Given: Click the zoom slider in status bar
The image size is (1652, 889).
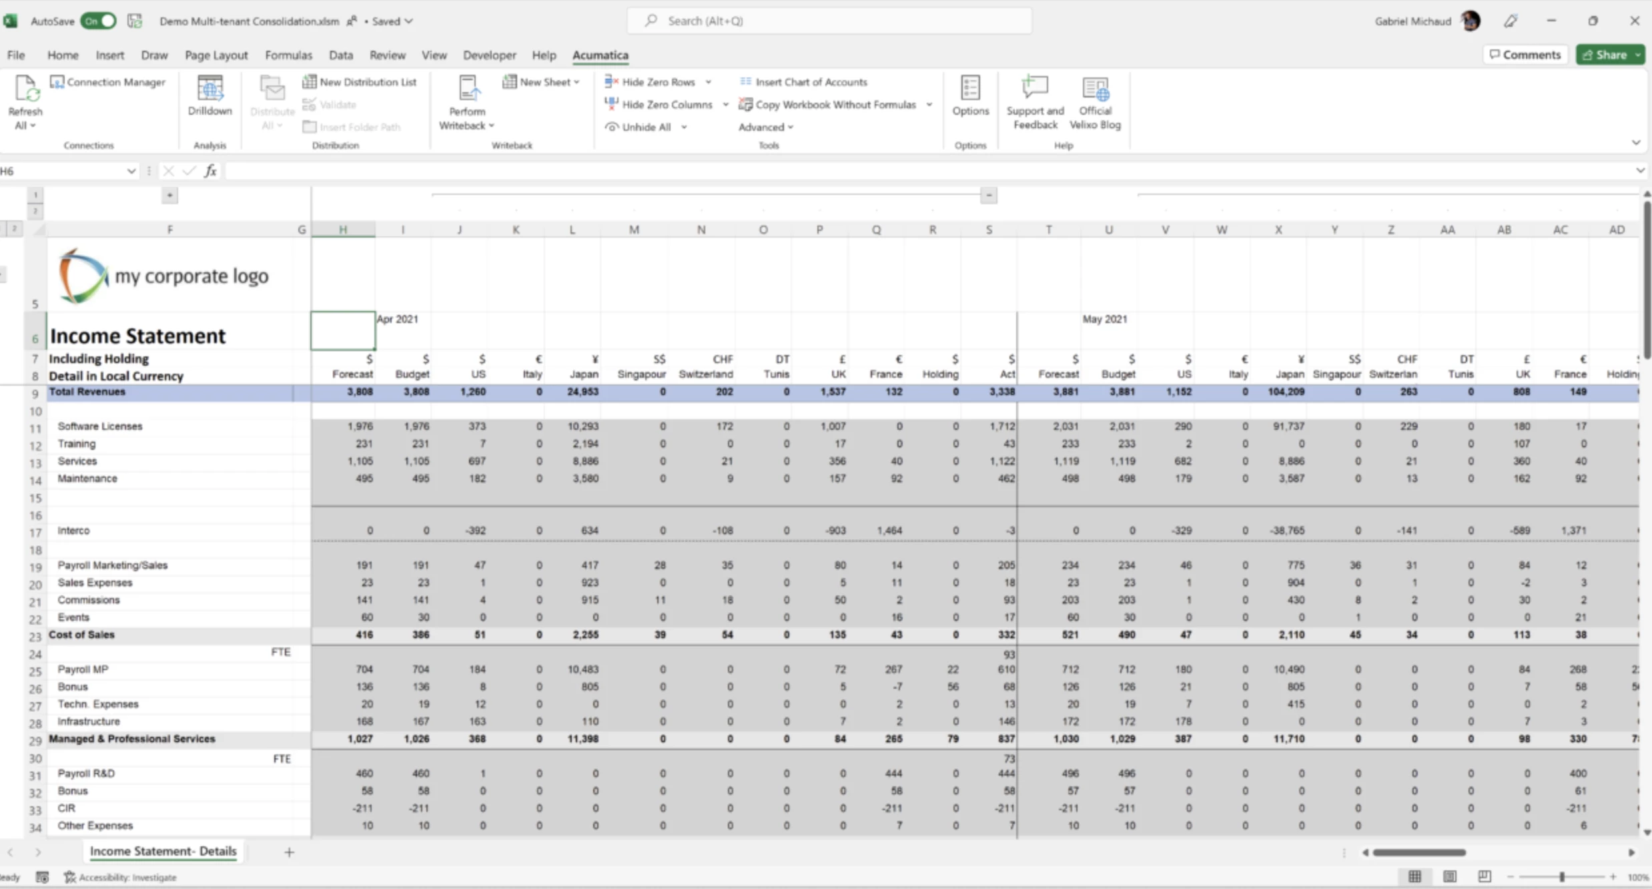Looking at the screenshot, I should pyautogui.click(x=1561, y=876).
